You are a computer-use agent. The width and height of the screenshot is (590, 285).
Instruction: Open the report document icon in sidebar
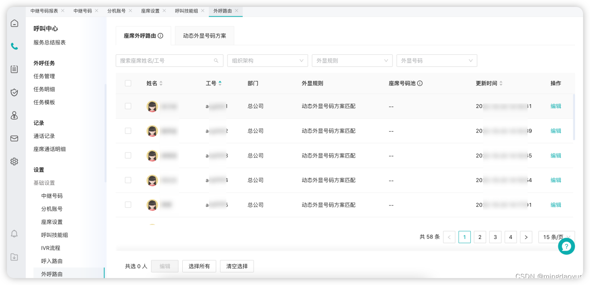pyautogui.click(x=14, y=69)
